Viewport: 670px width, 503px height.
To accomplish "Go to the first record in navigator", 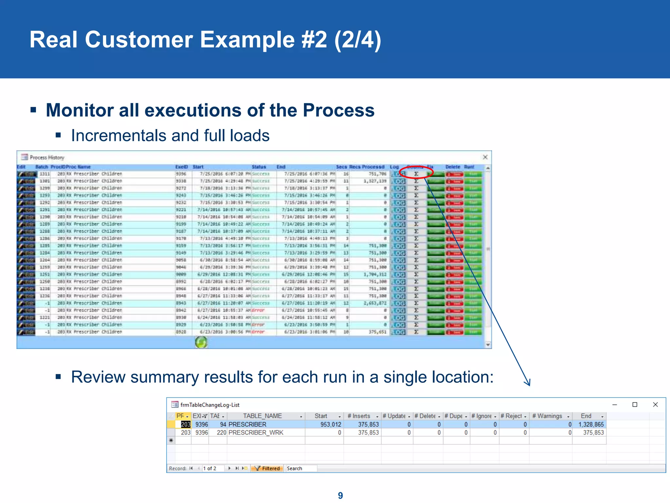I will 191,468.
